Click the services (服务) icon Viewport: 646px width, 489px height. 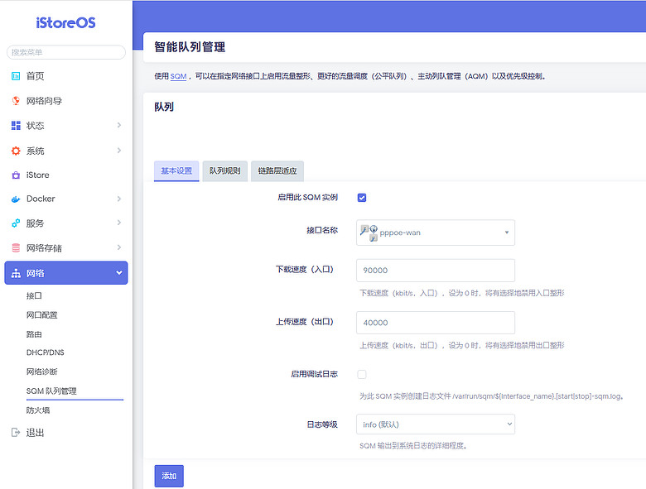pyautogui.click(x=16, y=223)
